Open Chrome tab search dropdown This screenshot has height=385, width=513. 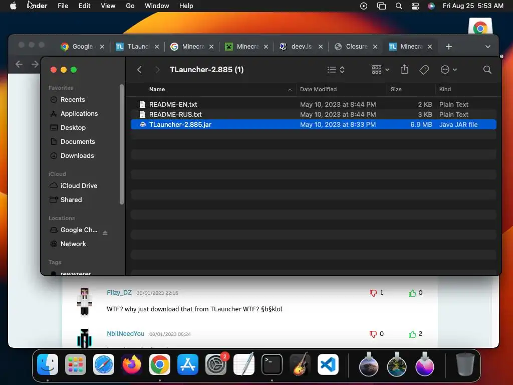tap(488, 47)
